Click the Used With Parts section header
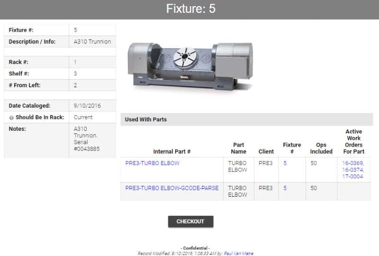 (247, 119)
